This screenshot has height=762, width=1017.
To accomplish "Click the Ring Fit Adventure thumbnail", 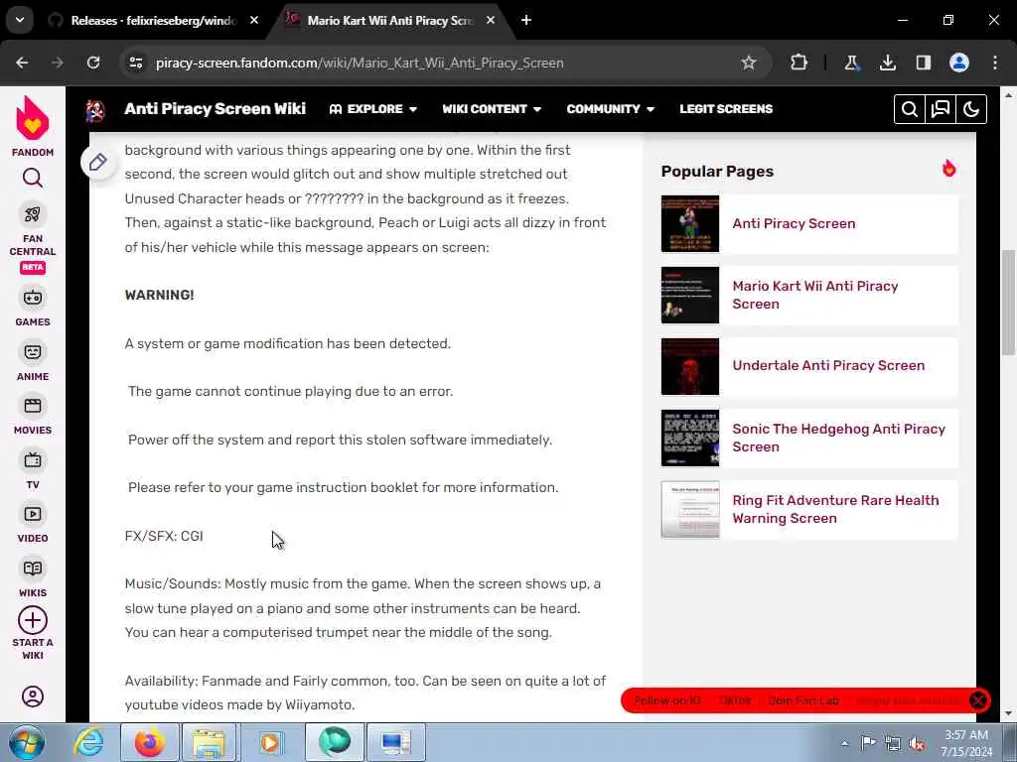I will pyautogui.click(x=690, y=509).
